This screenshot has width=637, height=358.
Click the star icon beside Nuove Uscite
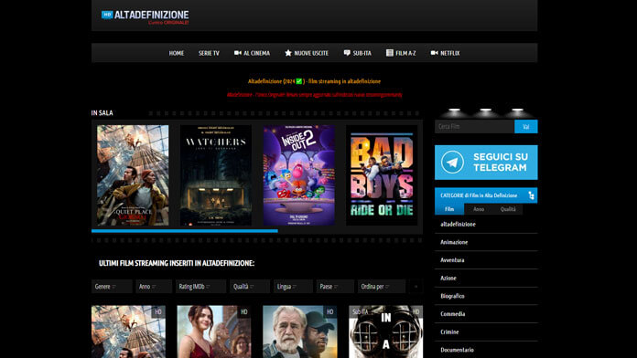click(288, 53)
